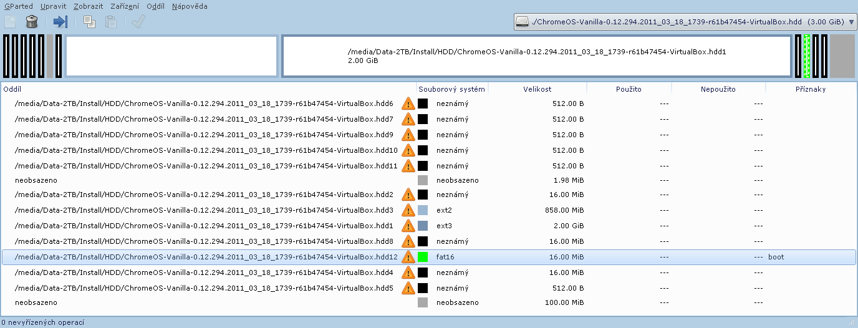
Task: Click warning icon in the hdd5 row
Action: [408, 288]
